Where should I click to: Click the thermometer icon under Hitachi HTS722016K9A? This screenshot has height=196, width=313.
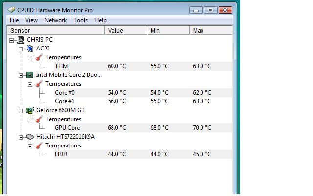click(x=39, y=146)
